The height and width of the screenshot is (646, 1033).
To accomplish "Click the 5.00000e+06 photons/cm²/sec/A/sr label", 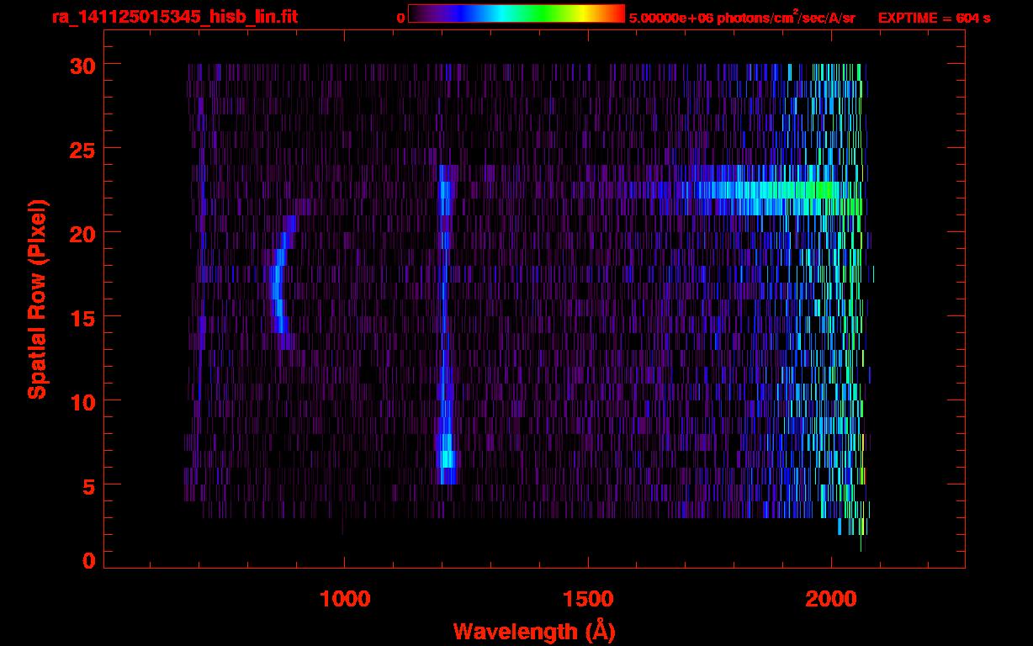I will coord(742,17).
